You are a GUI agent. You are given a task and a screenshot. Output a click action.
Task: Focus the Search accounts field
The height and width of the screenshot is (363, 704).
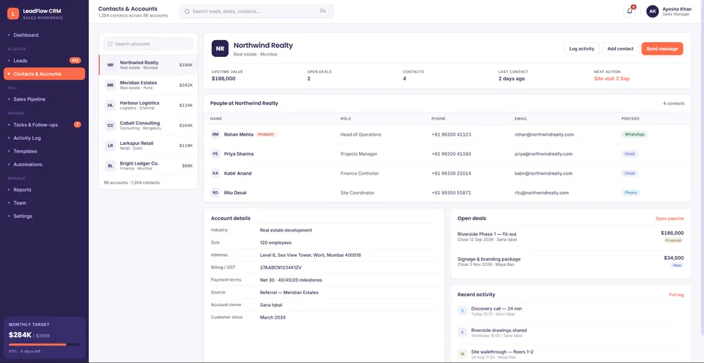tap(148, 44)
